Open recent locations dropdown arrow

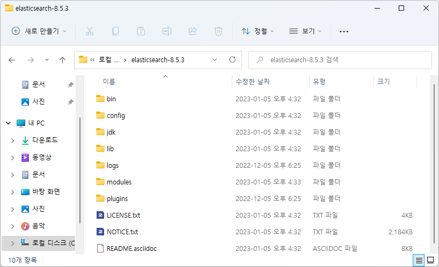47,60
